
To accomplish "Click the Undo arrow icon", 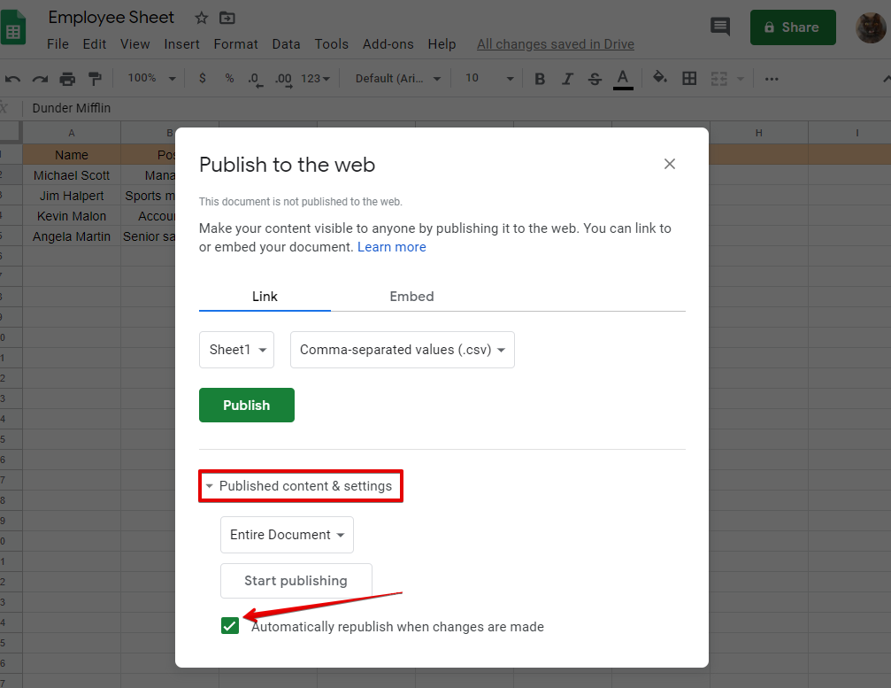I will coord(12,79).
